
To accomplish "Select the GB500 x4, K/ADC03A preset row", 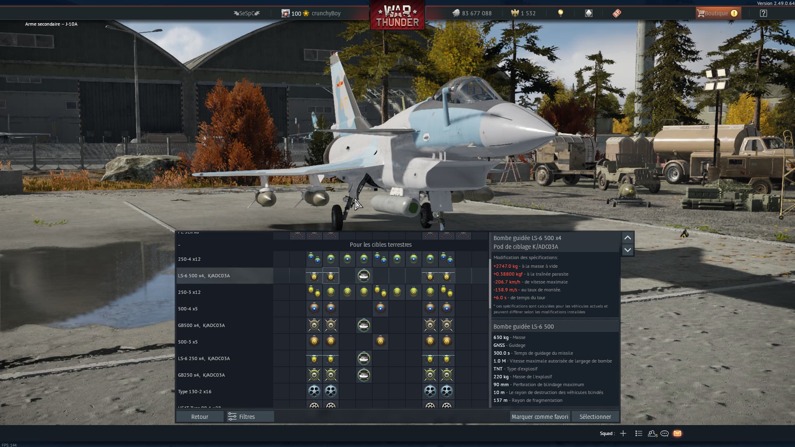I will (x=202, y=325).
